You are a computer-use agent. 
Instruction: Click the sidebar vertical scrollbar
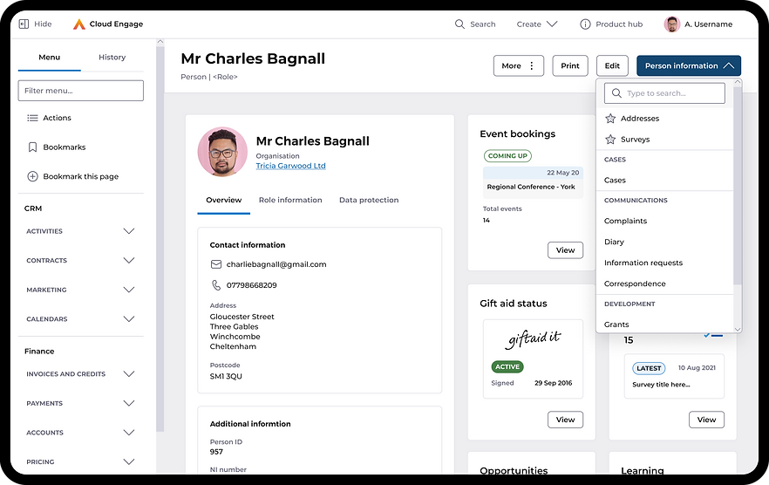(160, 240)
